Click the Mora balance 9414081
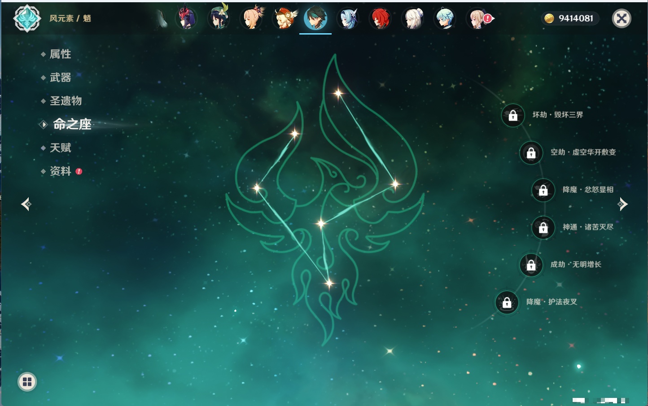The width and height of the screenshot is (648, 406). click(x=570, y=18)
